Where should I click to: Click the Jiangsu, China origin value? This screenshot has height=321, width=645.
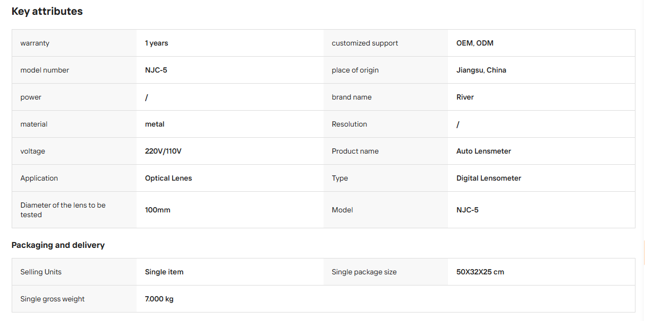(481, 70)
